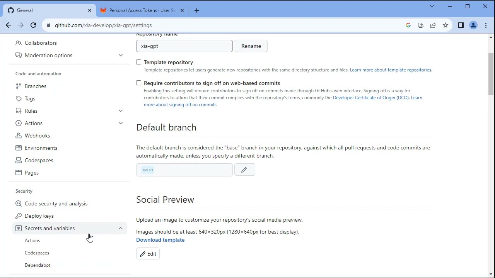The height and width of the screenshot is (278, 495).
Task: Open the Chrome profile avatar
Action: coord(473,25)
